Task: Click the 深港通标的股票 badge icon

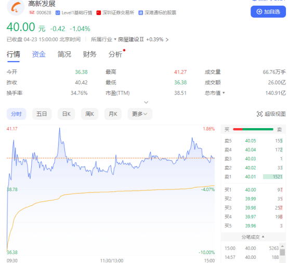Action: [x=141, y=12]
